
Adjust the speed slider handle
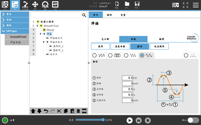point(103,120)
